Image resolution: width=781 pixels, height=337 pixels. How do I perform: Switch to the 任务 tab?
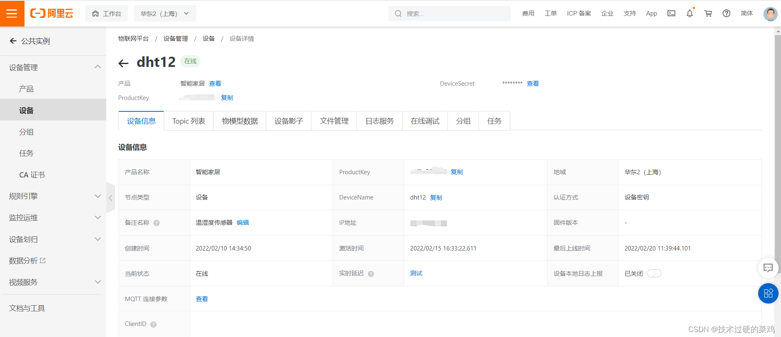tap(494, 121)
